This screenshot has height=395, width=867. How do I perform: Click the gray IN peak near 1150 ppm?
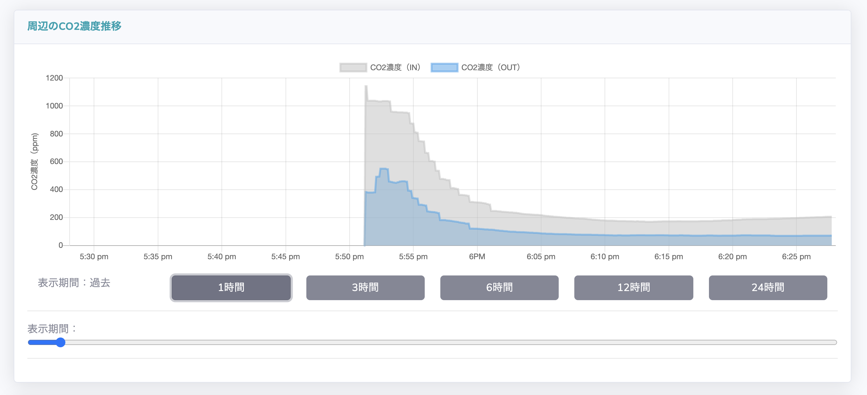coord(366,86)
